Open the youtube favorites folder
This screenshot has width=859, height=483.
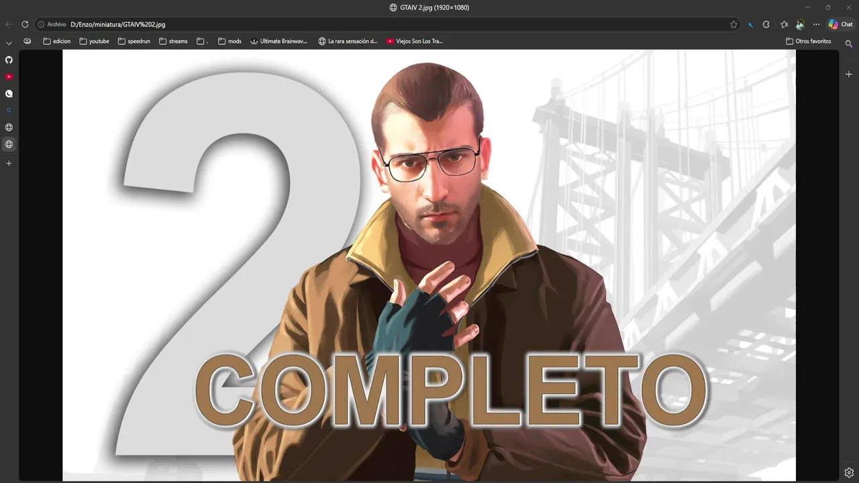coord(94,41)
